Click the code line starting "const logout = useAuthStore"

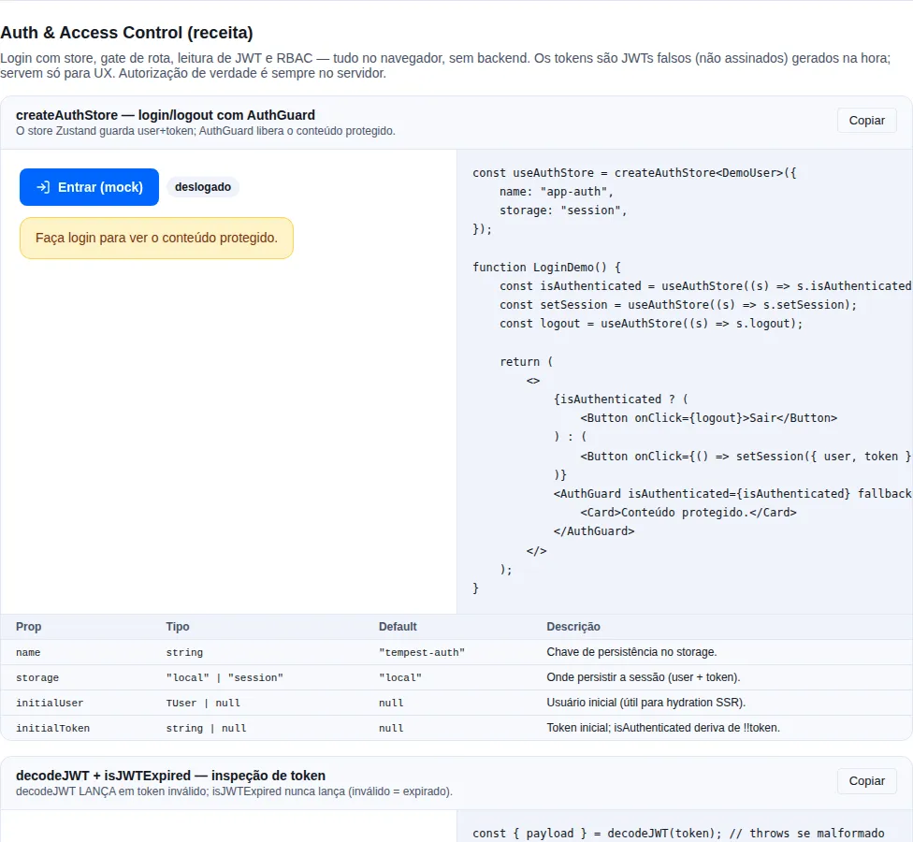[x=651, y=324]
